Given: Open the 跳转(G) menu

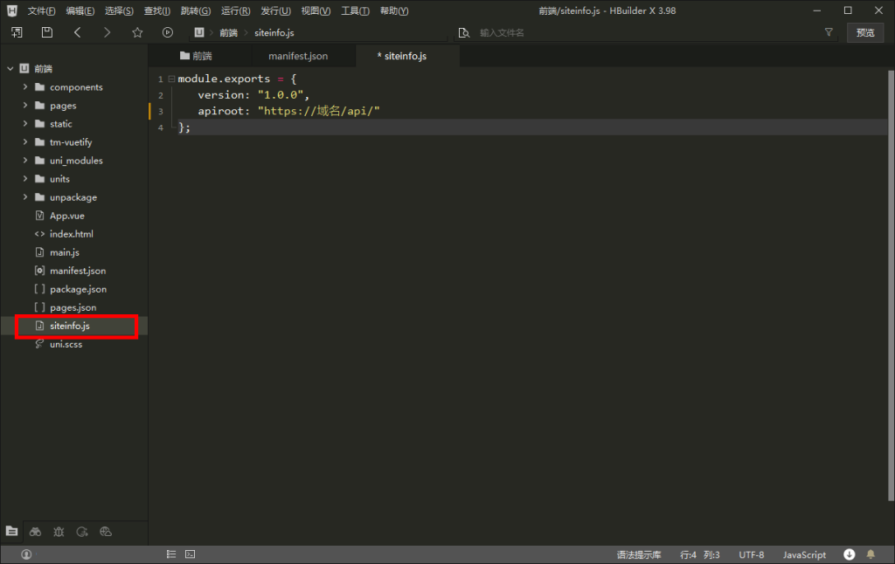Looking at the screenshot, I should click(195, 10).
